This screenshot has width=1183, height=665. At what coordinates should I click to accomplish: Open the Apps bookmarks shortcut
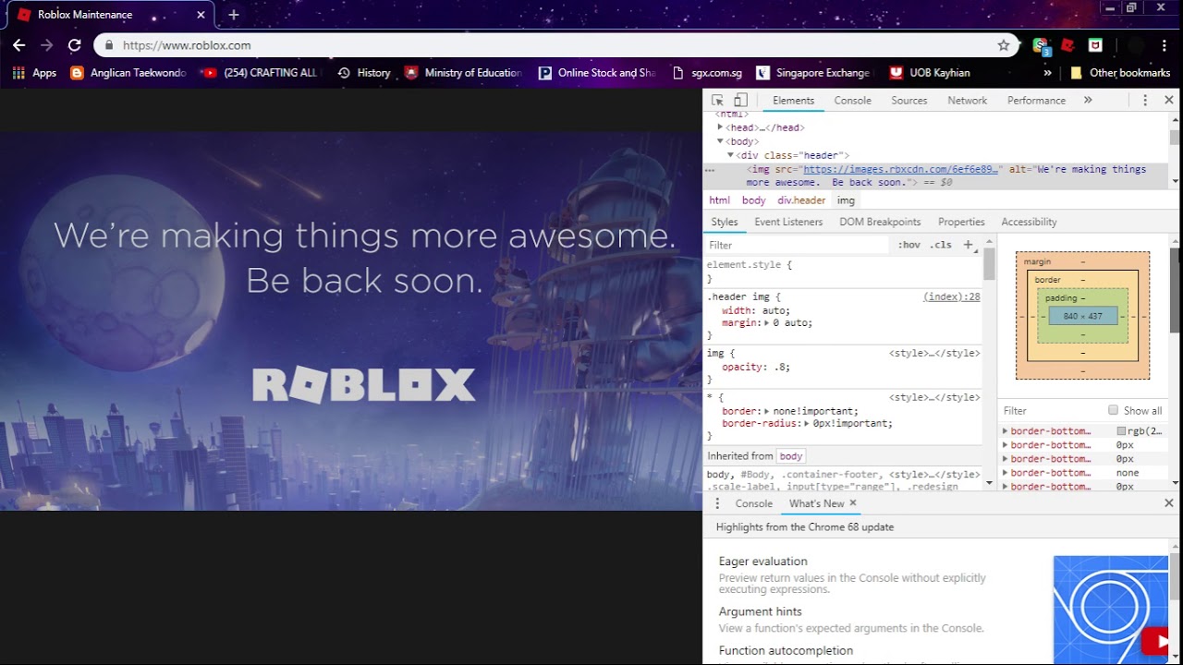point(35,73)
